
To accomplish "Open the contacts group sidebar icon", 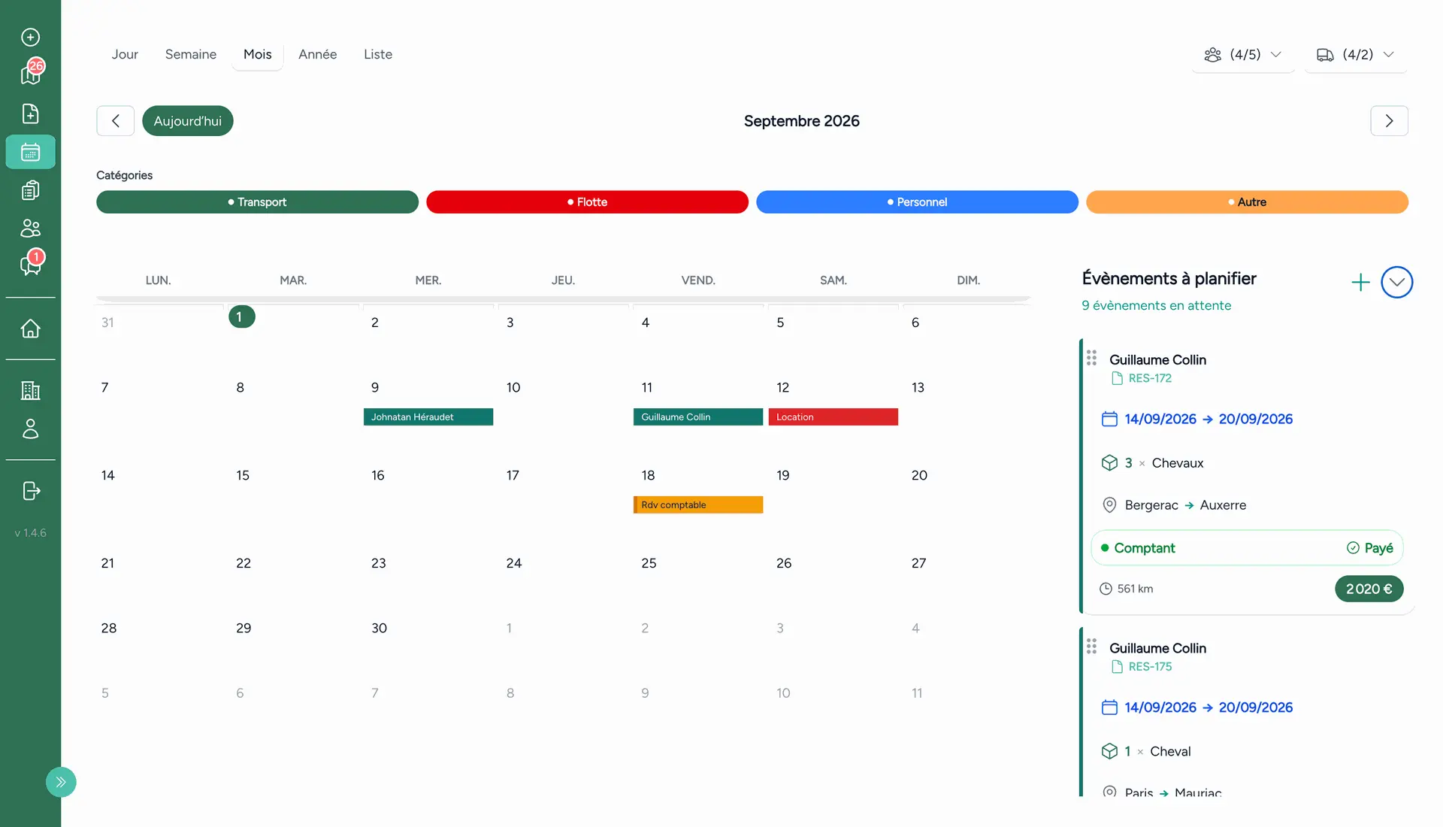I will tap(30, 228).
